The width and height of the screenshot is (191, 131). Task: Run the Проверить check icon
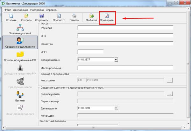(x=107, y=17)
